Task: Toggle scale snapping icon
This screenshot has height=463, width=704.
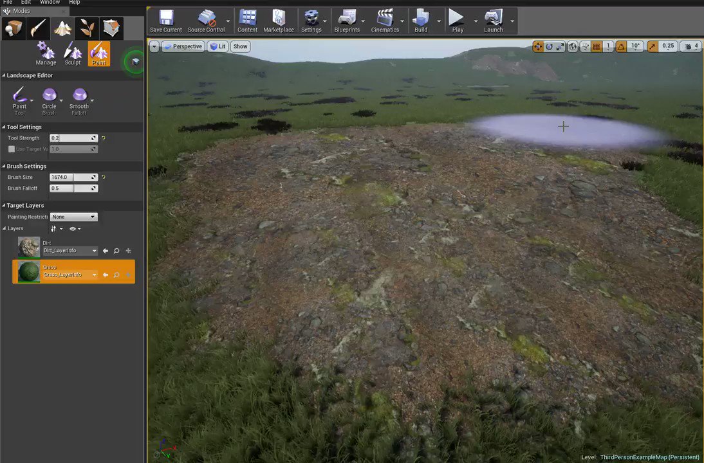Action: click(x=653, y=46)
